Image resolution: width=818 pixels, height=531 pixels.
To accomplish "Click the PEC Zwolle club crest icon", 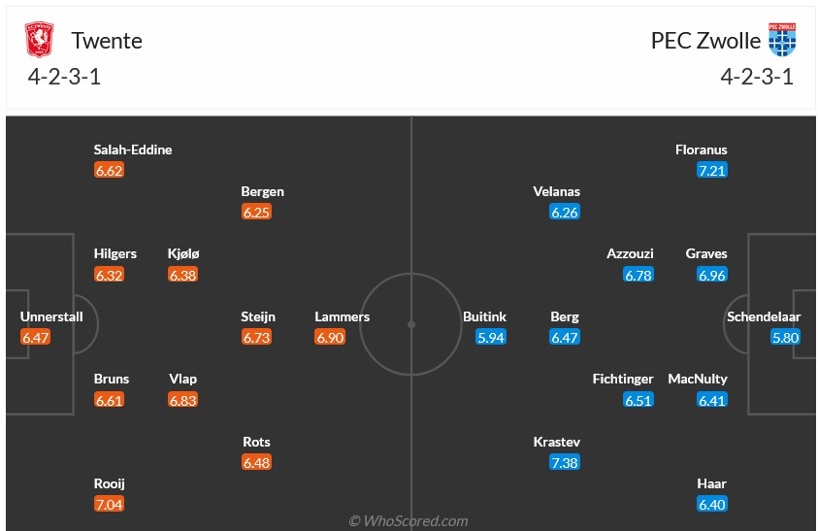I will pyautogui.click(x=781, y=40).
